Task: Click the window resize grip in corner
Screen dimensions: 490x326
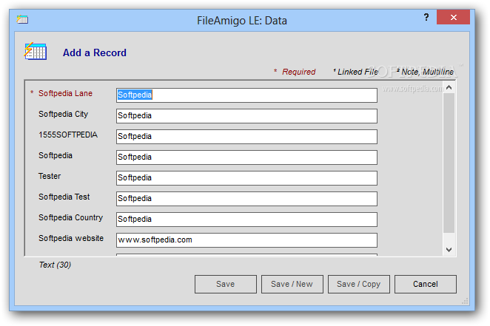Action: click(x=465, y=301)
